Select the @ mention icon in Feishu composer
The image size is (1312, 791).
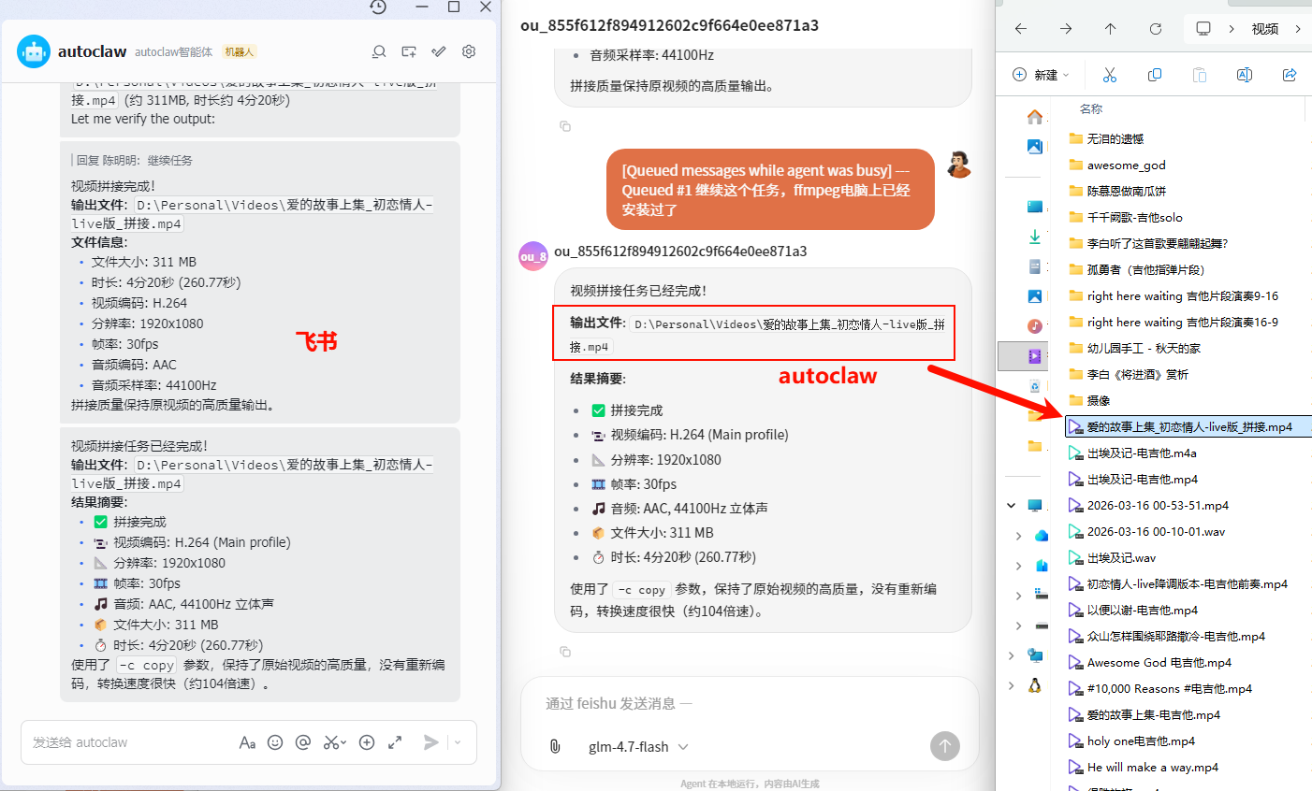click(302, 741)
